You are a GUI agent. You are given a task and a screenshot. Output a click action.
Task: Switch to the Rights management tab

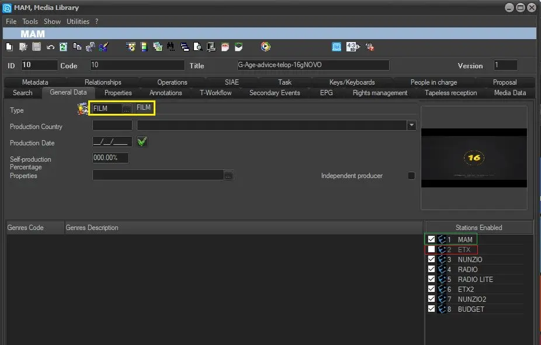coord(380,93)
